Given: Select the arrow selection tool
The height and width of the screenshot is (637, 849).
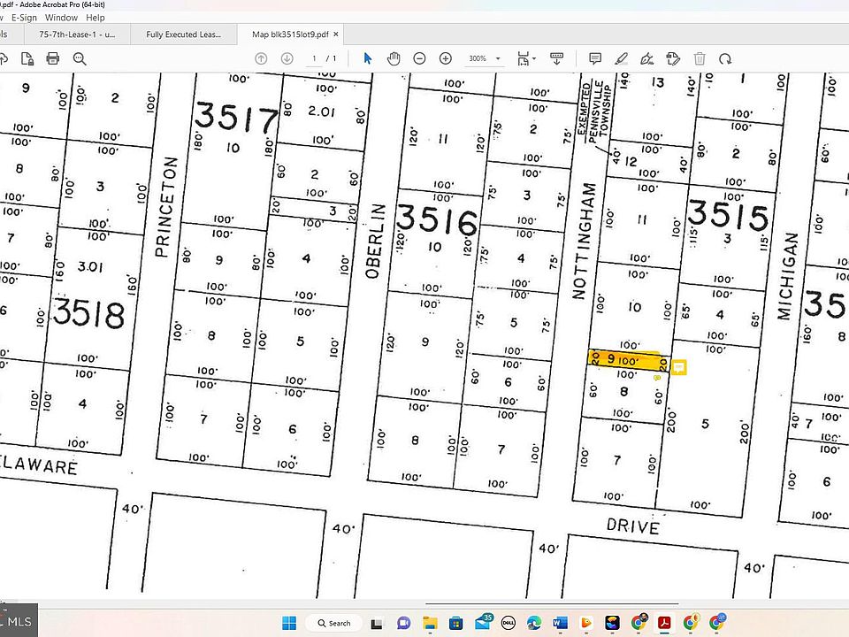Looking at the screenshot, I should [368, 58].
